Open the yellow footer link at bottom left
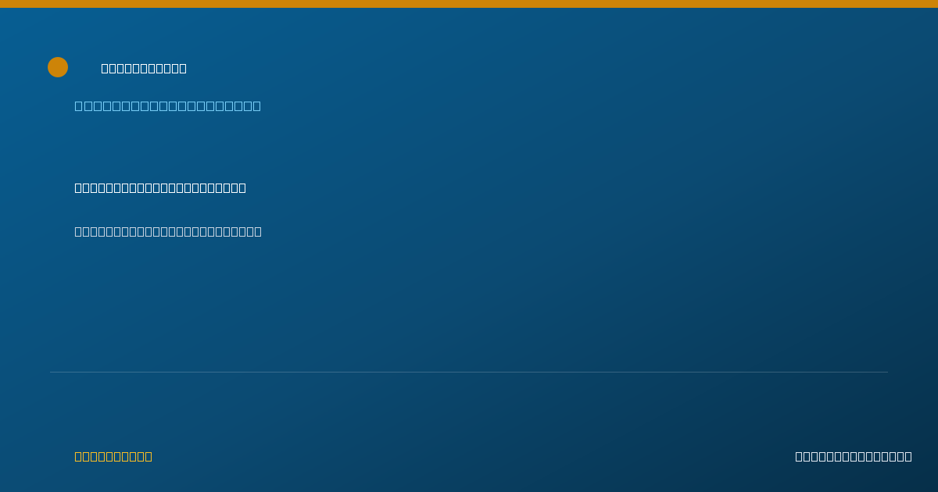This screenshot has width=938, height=492. 113,456
